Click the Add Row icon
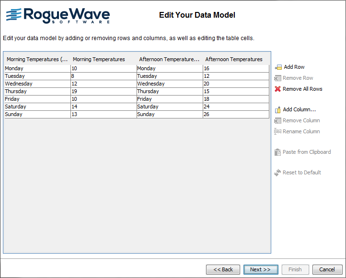The width and height of the screenshot is (346, 278). tap(278, 67)
